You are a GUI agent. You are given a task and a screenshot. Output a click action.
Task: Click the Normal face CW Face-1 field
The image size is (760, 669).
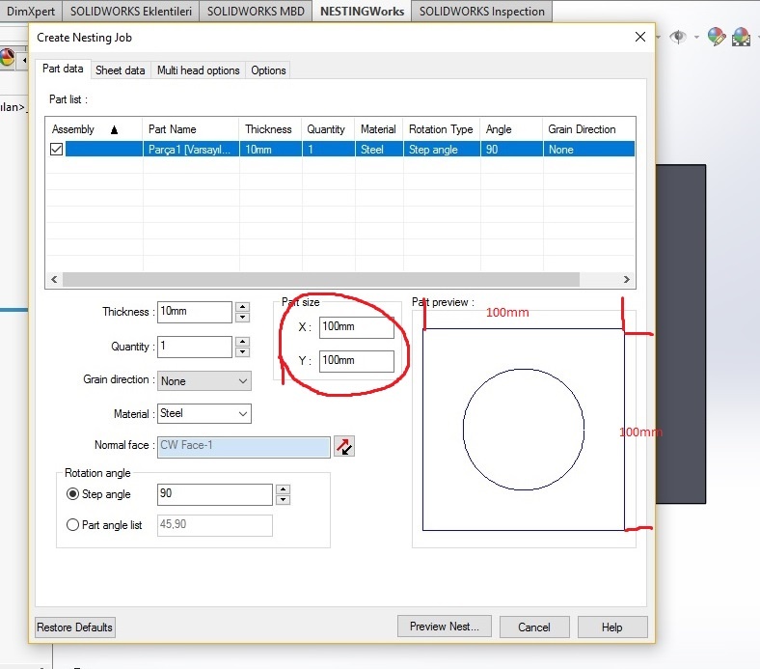coord(243,446)
